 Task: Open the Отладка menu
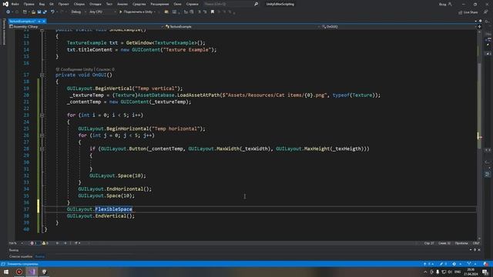[x=95, y=4]
